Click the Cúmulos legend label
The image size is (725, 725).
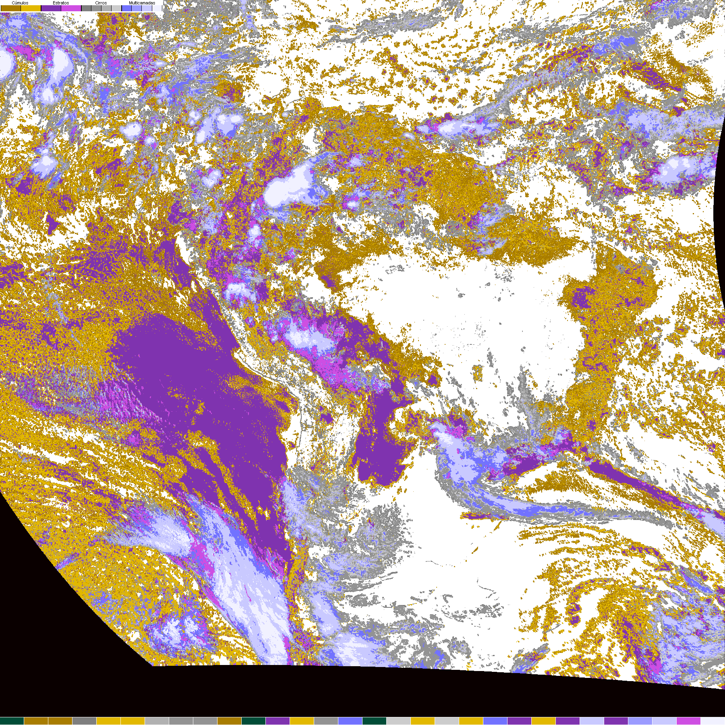20,3
